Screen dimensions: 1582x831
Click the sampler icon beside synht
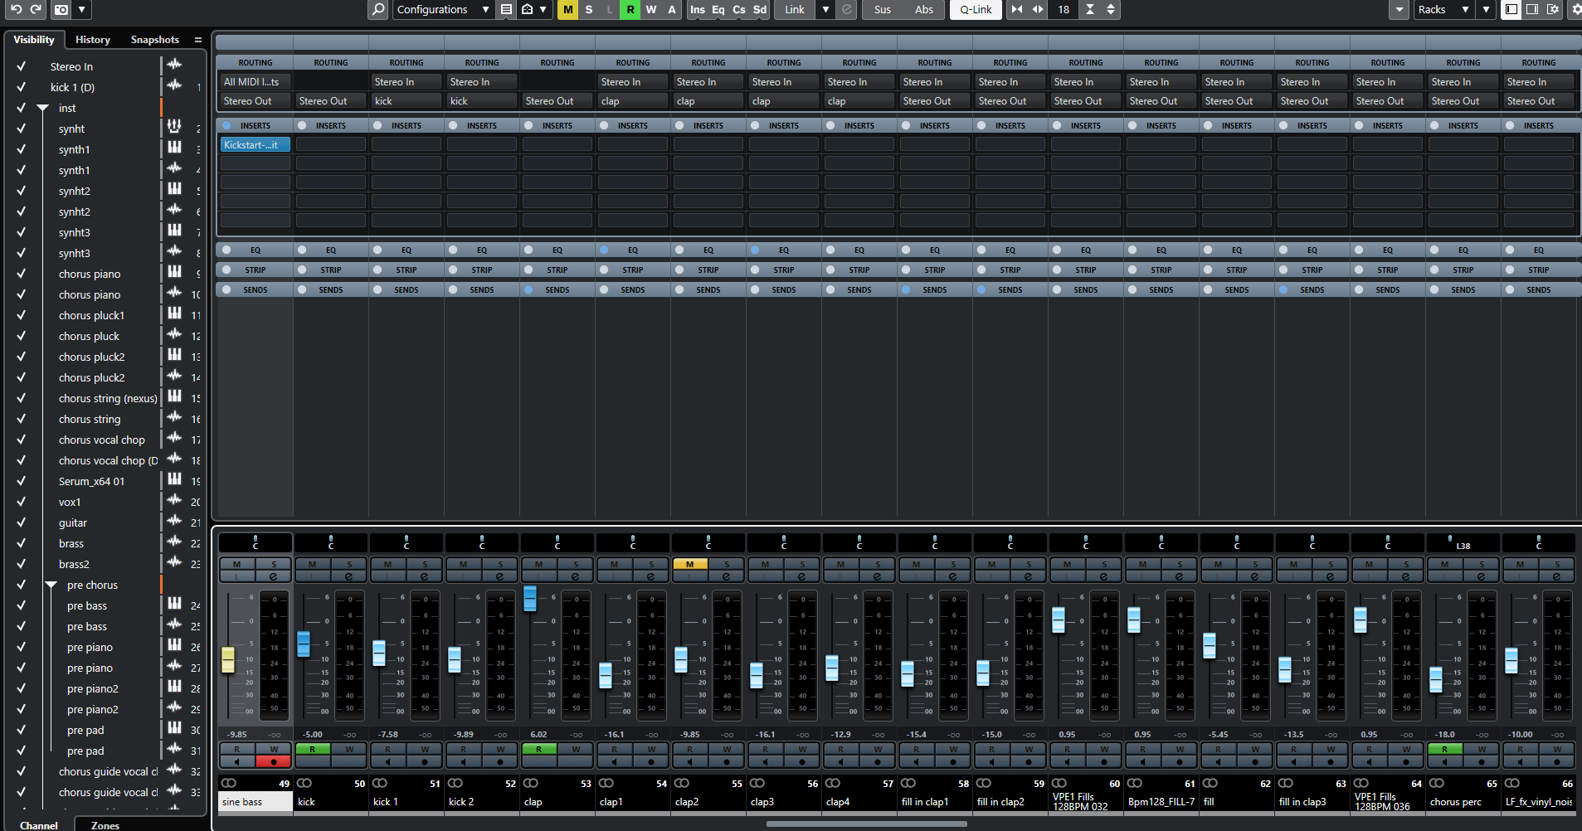[x=174, y=127]
